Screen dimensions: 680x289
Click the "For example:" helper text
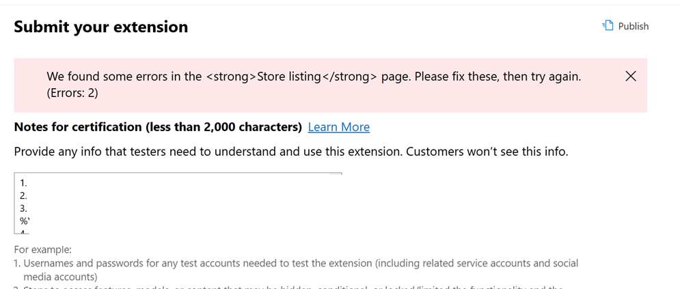pyautogui.click(x=42, y=250)
